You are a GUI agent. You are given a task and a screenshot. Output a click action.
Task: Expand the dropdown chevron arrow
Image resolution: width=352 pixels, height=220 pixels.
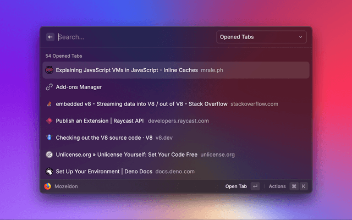pos(300,37)
